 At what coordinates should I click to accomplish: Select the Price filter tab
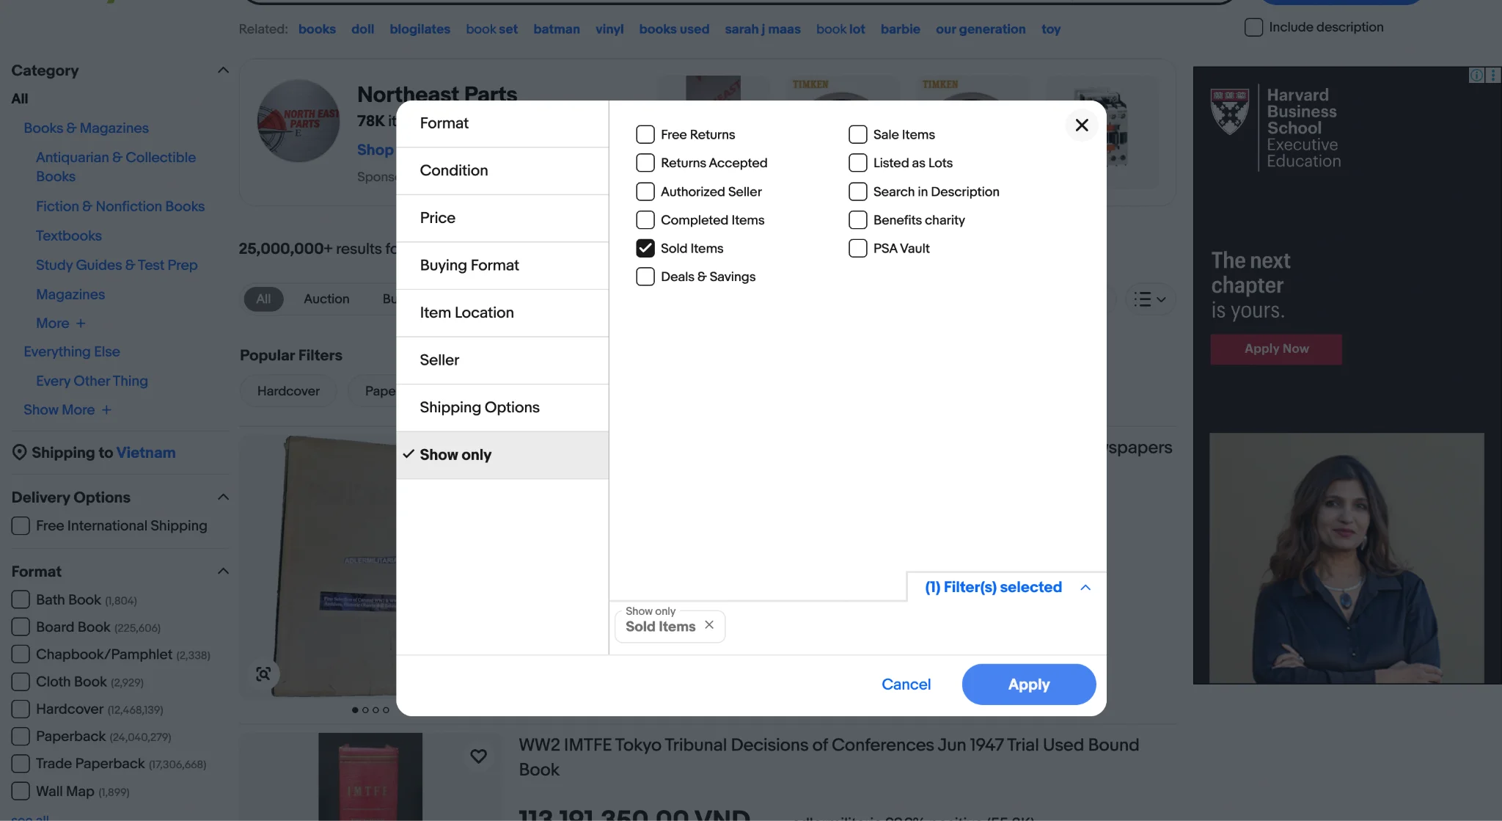click(x=502, y=218)
